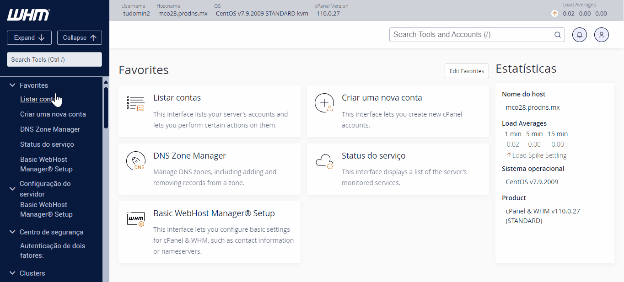
Task: Click the CentOS v7.9.2009 value under Sistema operacional
Action: [532, 182]
